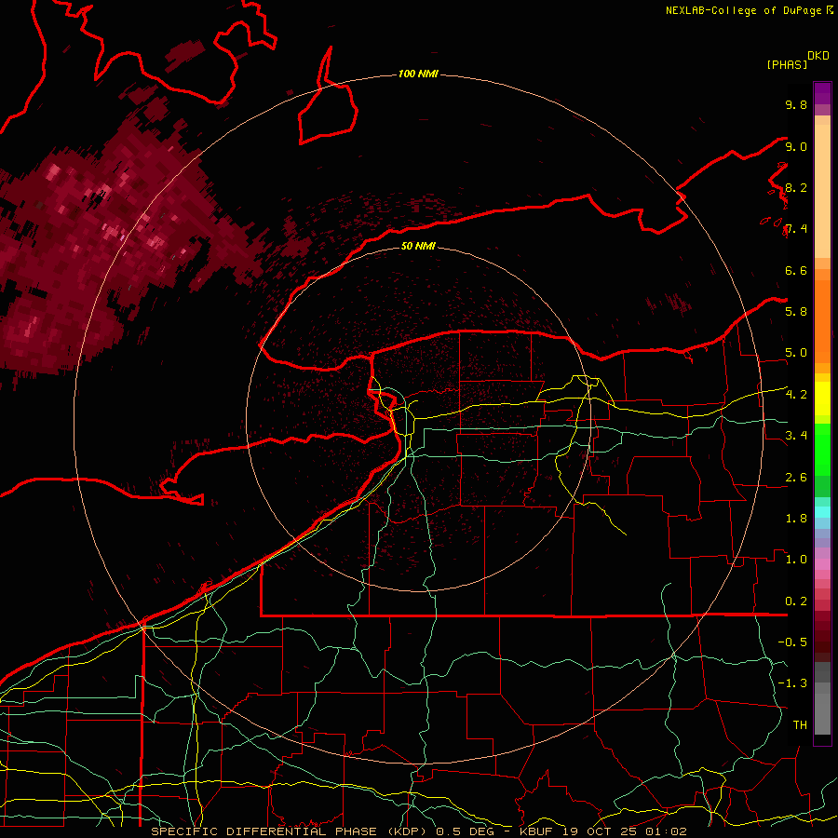838x838 pixels.
Task: Pick the cyan swatch beside 1.8
Action: click(x=822, y=512)
